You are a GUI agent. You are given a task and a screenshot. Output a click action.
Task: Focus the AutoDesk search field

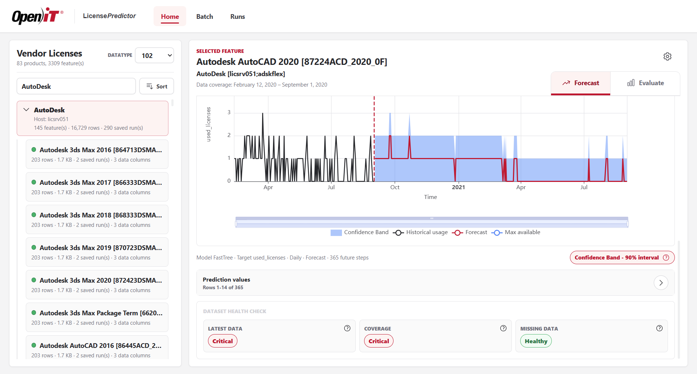pos(76,86)
